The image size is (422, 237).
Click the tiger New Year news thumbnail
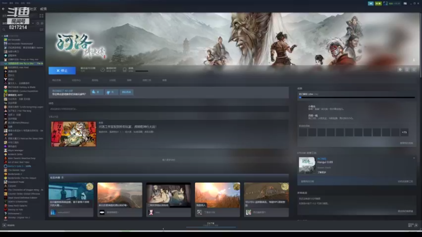[73, 134]
